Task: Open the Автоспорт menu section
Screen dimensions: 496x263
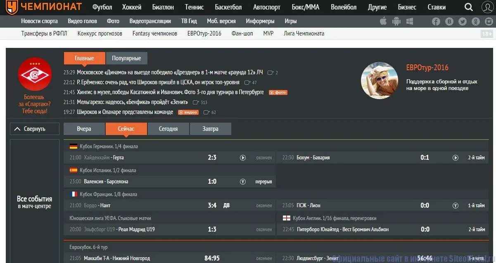Action: [267, 7]
